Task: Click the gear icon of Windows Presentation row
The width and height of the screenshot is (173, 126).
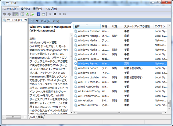Action: (76, 59)
